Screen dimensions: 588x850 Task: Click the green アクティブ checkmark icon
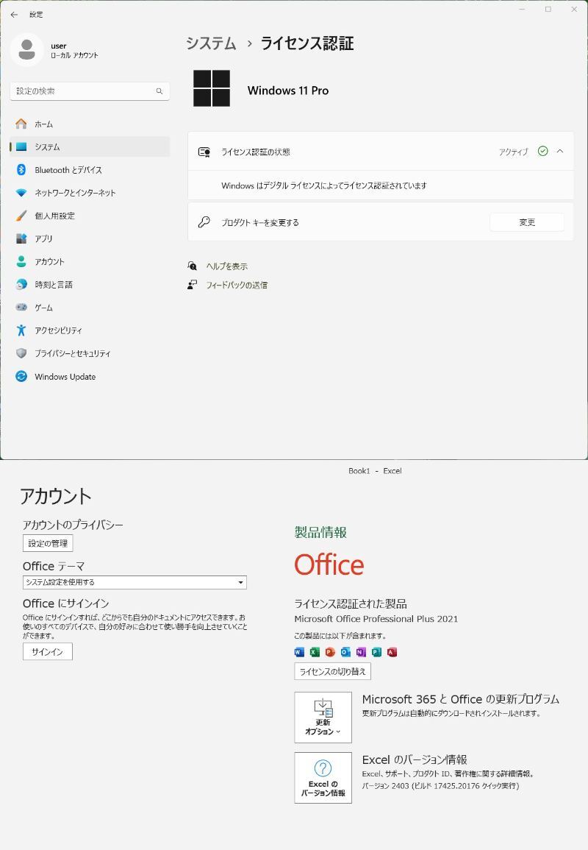[x=542, y=152]
